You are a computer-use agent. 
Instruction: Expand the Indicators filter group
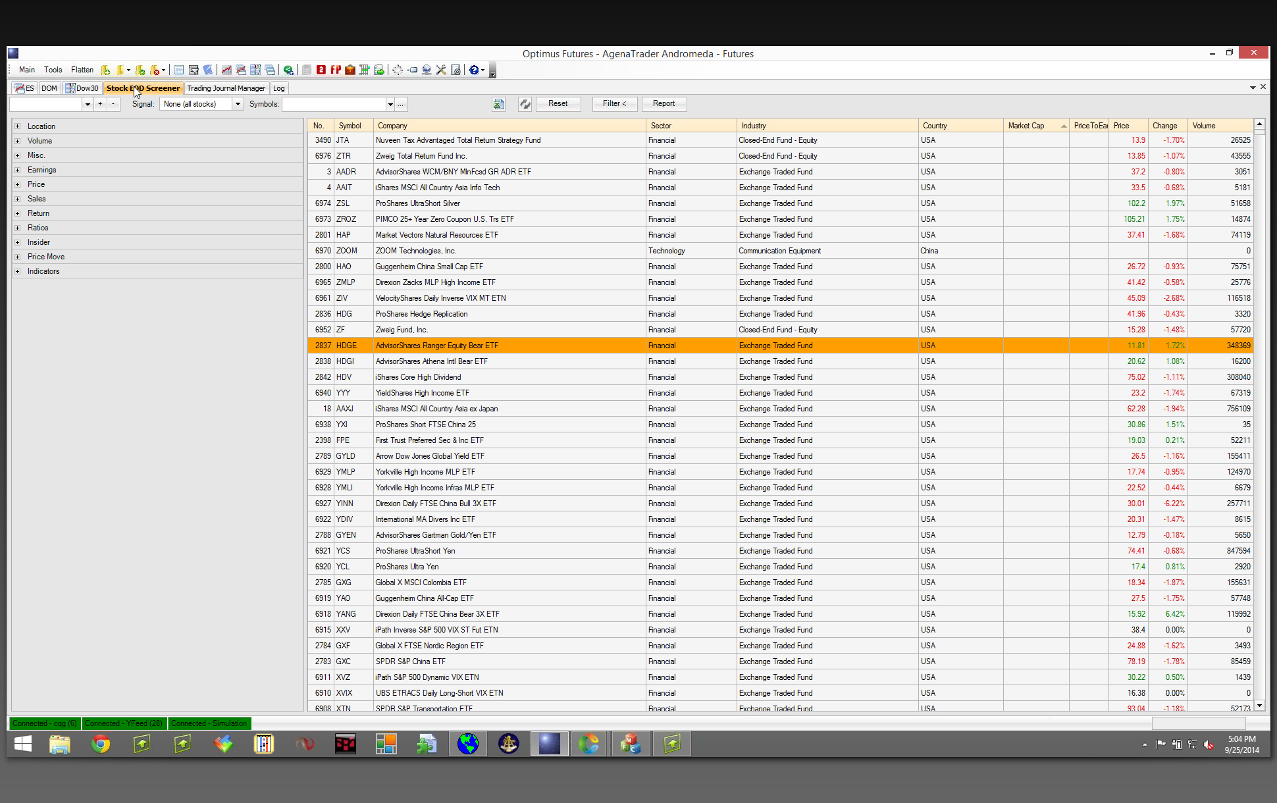(x=18, y=271)
